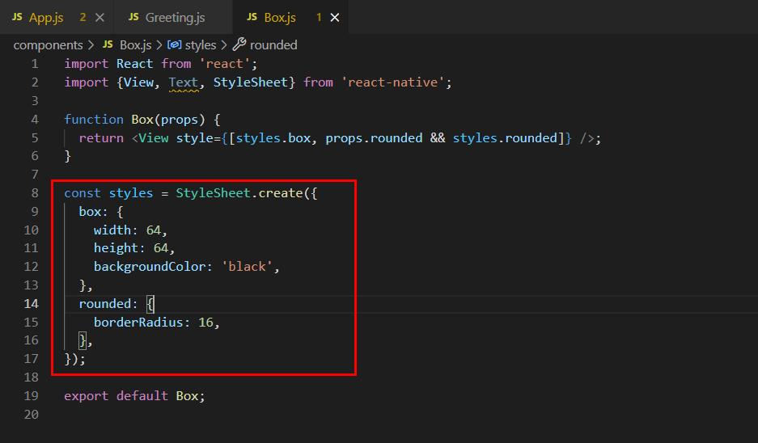Click the width value 64

coord(153,230)
